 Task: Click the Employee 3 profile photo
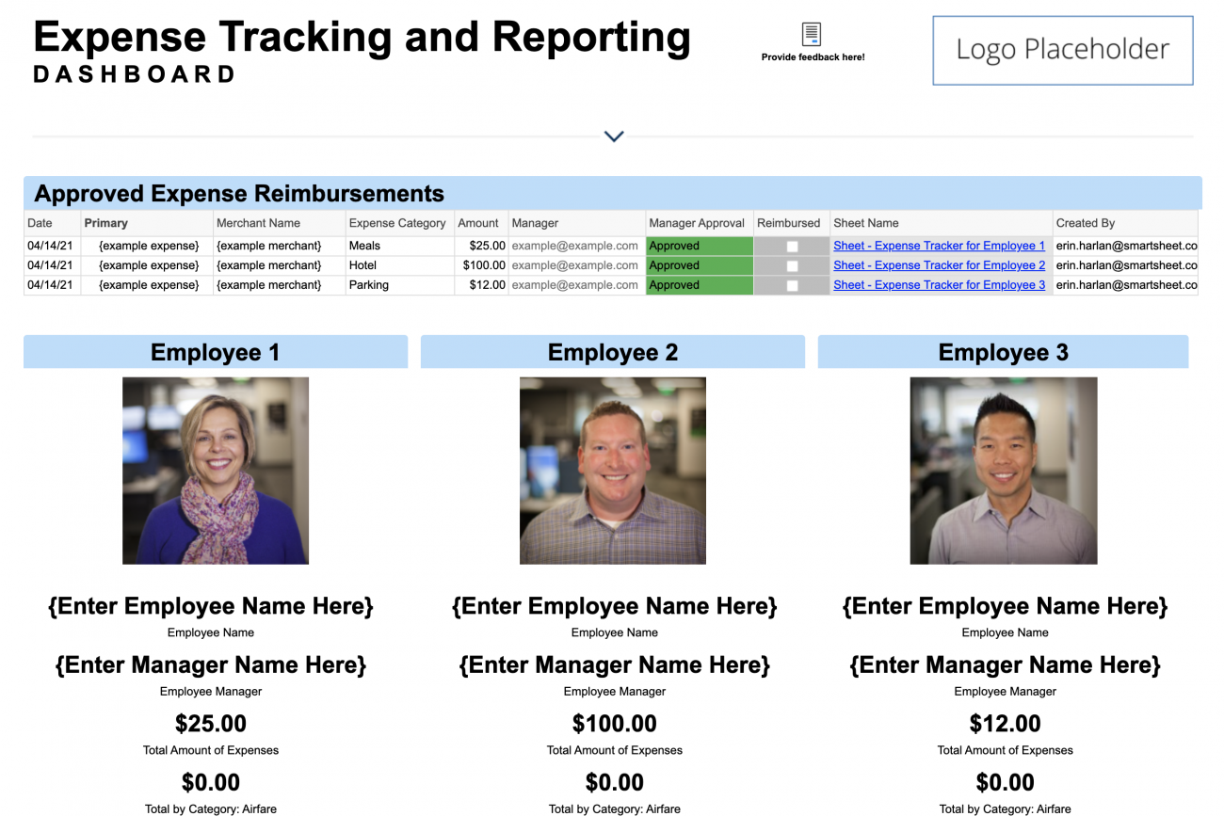1003,471
